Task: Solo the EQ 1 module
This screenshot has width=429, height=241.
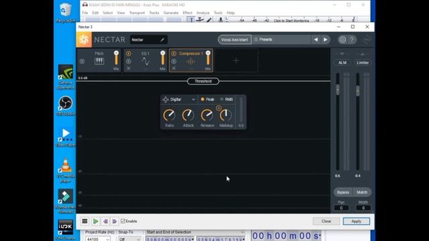Action: coord(129,62)
